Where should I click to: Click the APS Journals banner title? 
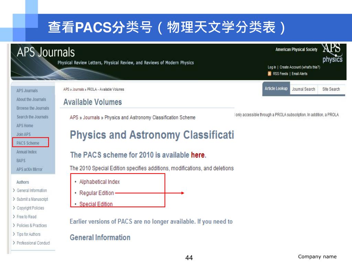[x=46, y=52]
